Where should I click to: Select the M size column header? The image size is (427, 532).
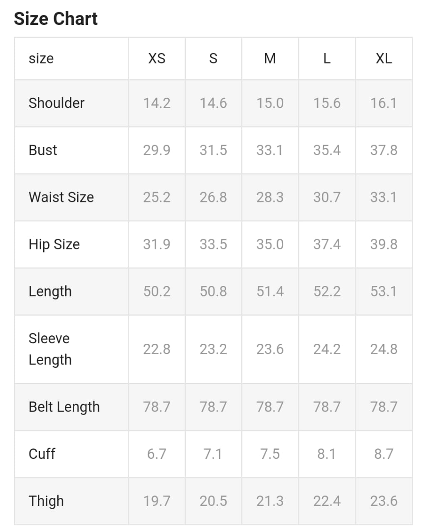point(270,58)
